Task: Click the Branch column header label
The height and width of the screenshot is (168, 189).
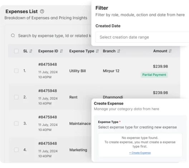Action: click(x=109, y=51)
